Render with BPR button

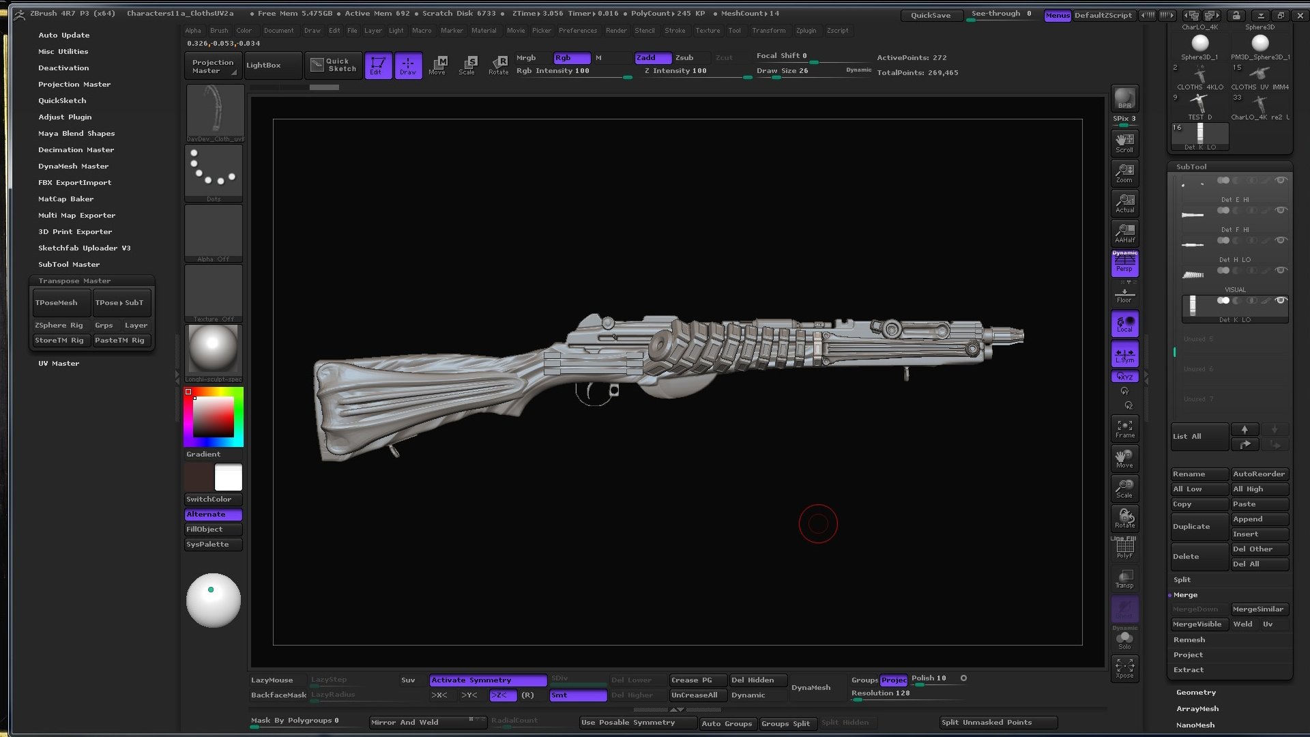1124,98
